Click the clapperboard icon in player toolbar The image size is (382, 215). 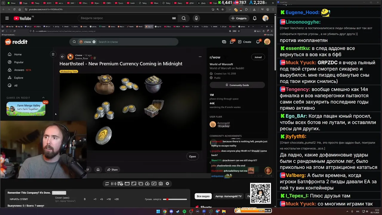[x=127, y=184]
